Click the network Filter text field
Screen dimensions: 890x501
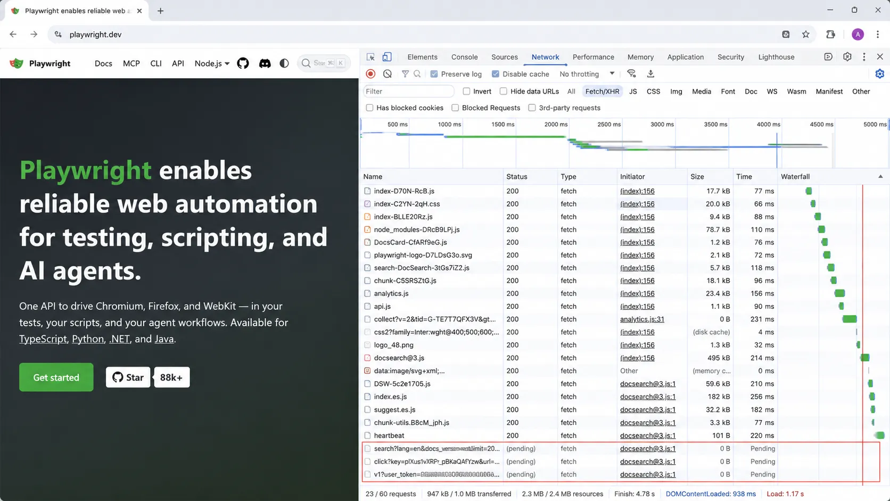(x=408, y=92)
